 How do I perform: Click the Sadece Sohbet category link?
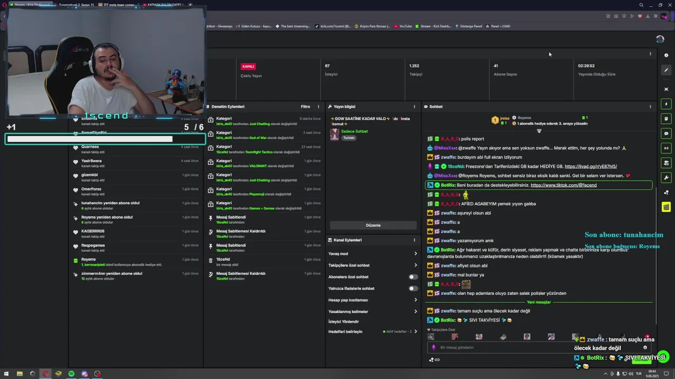(x=354, y=131)
